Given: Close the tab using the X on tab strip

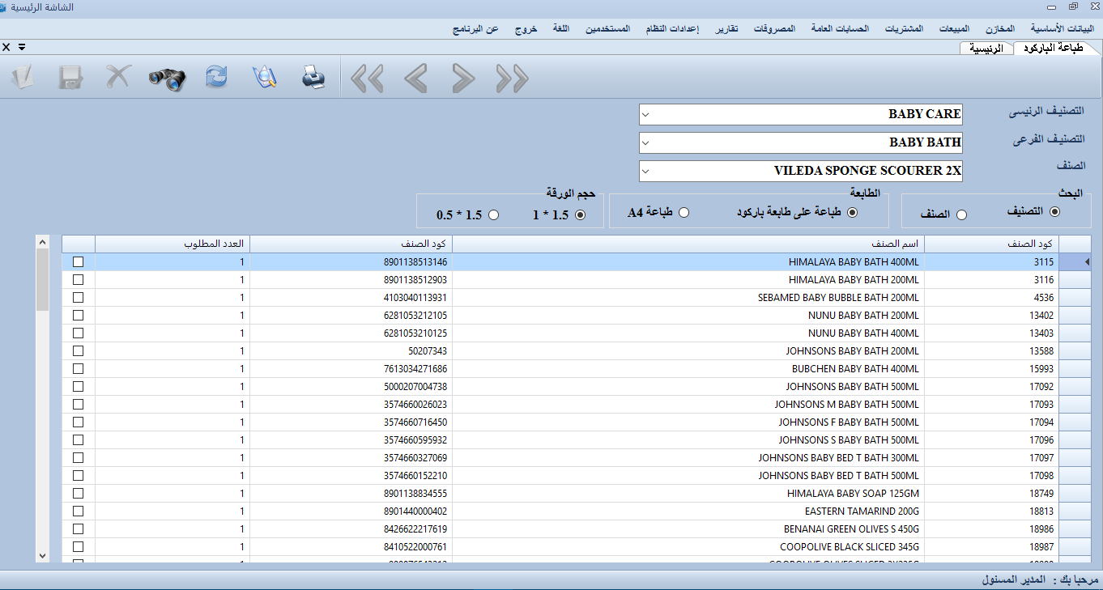Looking at the screenshot, I should click(x=6, y=47).
